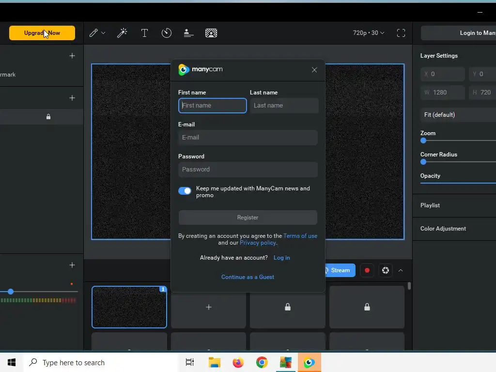
Task: Open File Explorer from the taskbar
Action: coord(215,362)
